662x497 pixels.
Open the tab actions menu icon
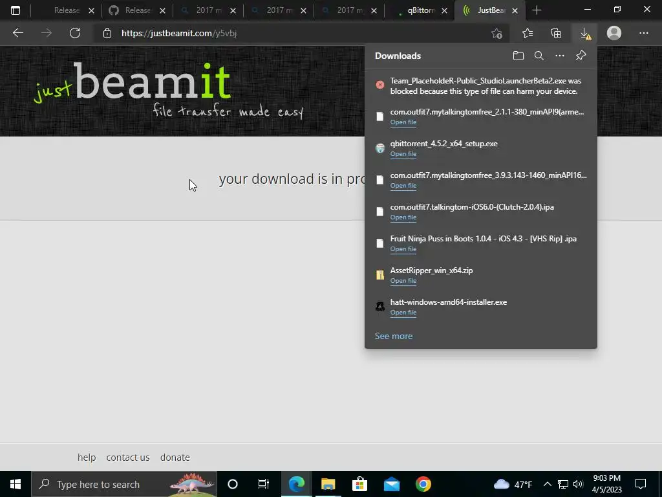pos(16,10)
